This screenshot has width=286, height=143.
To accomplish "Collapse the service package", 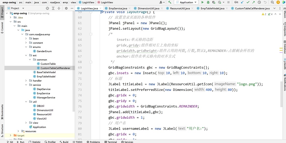I will tap(26, 85).
